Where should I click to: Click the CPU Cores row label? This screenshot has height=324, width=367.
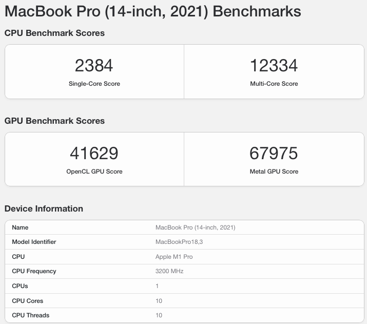[x=27, y=301]
